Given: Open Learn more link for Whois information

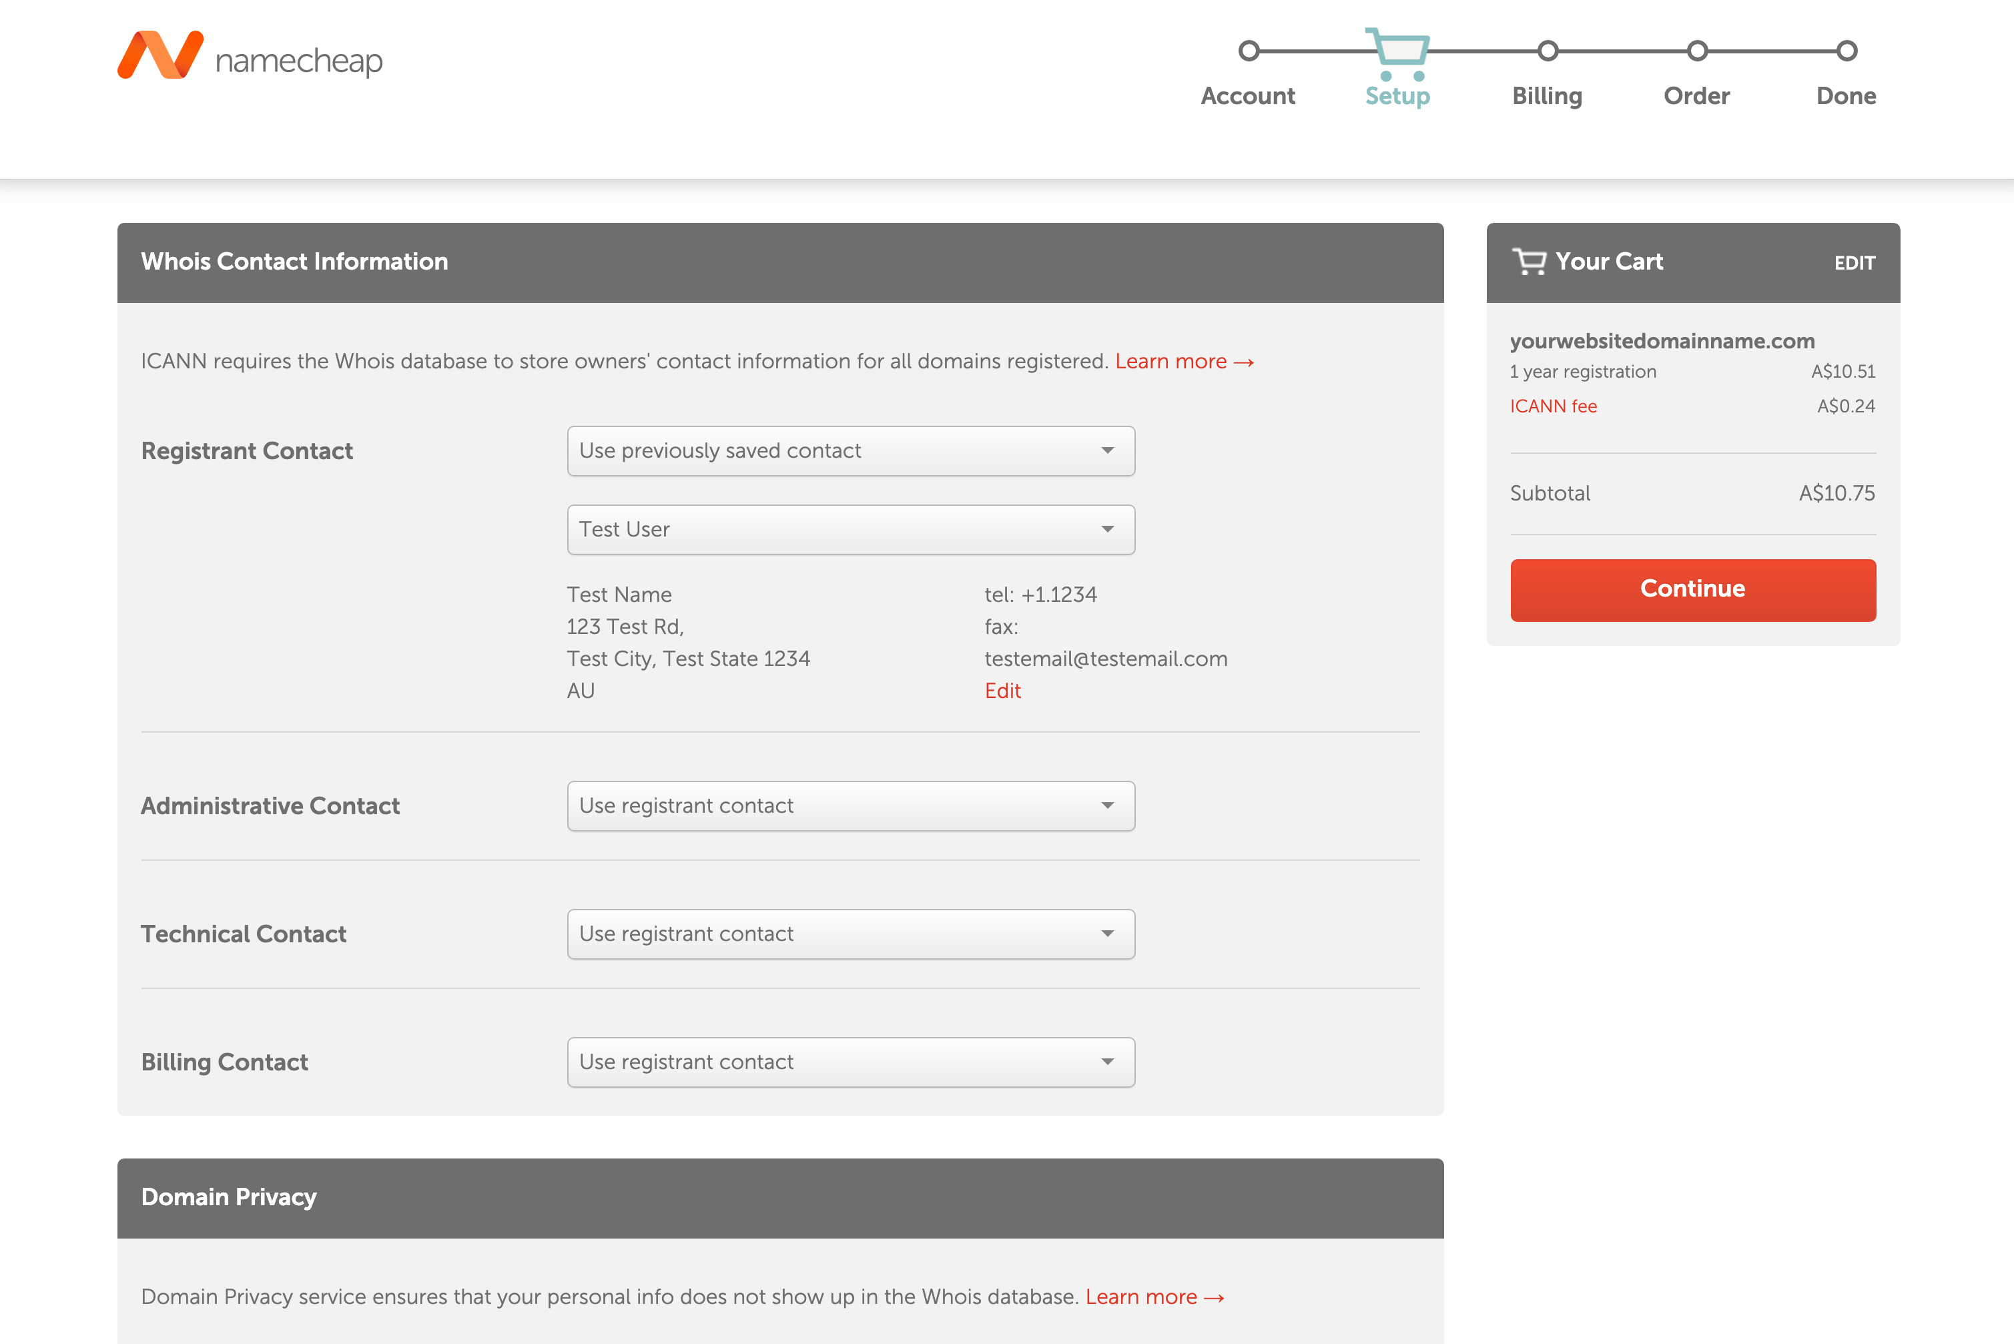Looking at the screenshot, I should [x=1185, y=362].
